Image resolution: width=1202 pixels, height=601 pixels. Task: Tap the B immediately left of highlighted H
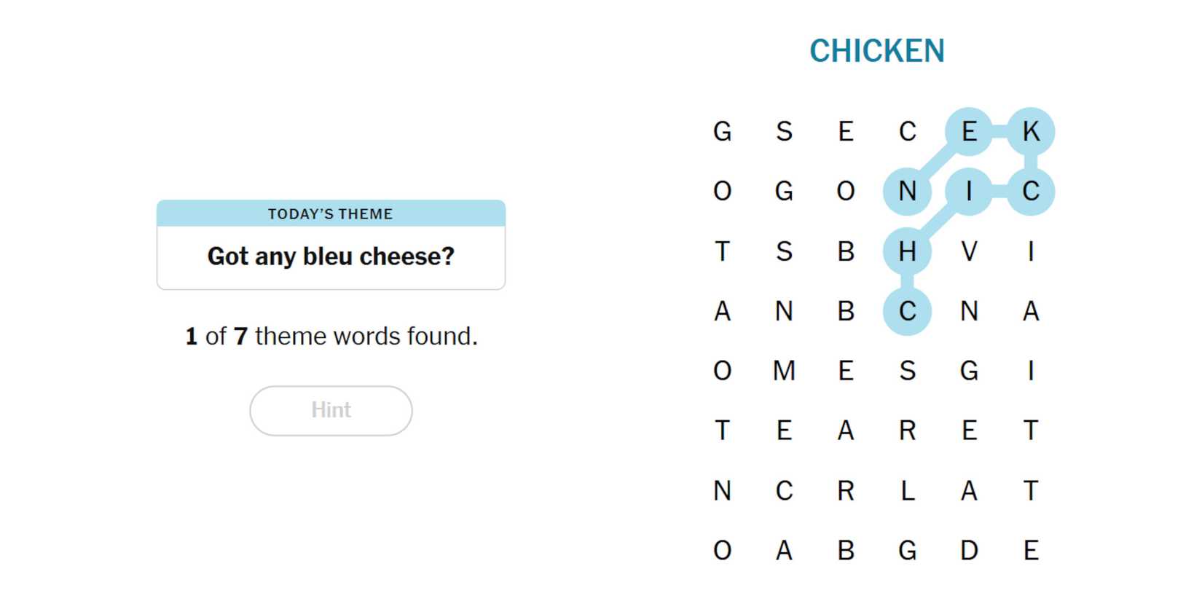(845, 251)
